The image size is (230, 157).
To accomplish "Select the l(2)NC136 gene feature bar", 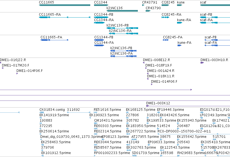I will point(122,11).
